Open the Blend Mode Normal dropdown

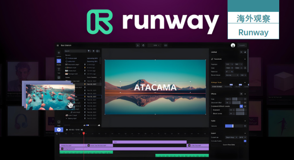click(232, 75)
